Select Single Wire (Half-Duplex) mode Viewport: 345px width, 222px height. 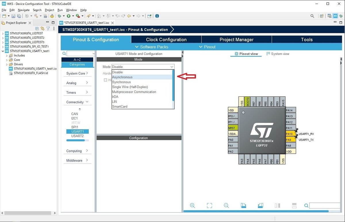point(142,87)
